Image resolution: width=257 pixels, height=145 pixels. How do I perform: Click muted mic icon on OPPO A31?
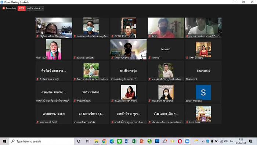pos(112,36)
